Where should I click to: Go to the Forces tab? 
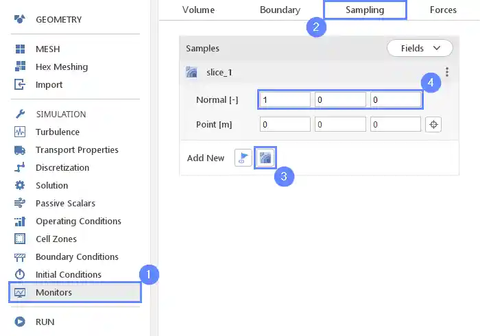point(443,10)
